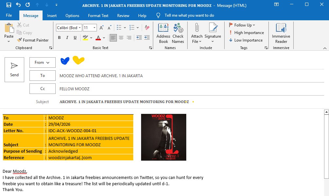Switch to the Insert tab

point(52,15)
